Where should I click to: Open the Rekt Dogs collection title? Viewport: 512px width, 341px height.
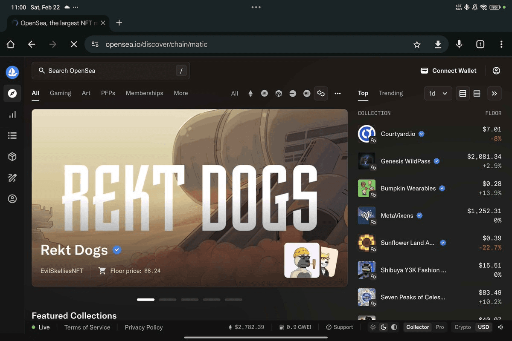[x=74, y=250]
